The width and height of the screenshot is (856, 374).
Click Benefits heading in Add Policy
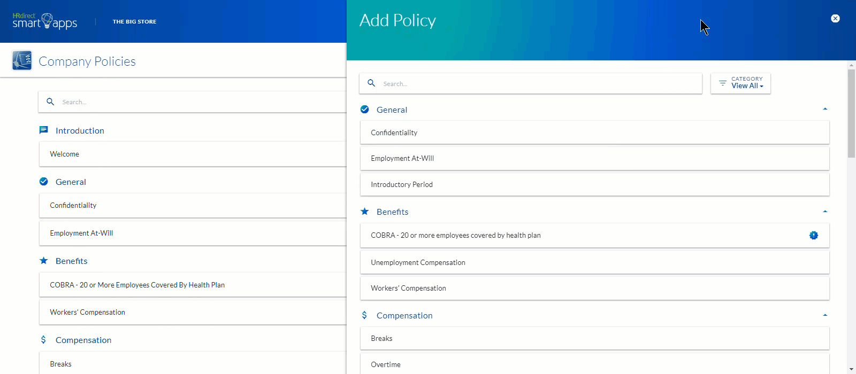[x=392, y=212]
